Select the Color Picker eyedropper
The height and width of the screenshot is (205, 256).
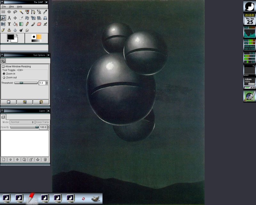point(45,12)
